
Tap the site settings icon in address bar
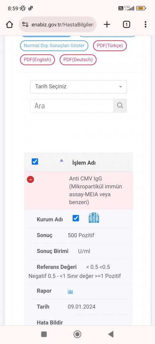point(25,24)
